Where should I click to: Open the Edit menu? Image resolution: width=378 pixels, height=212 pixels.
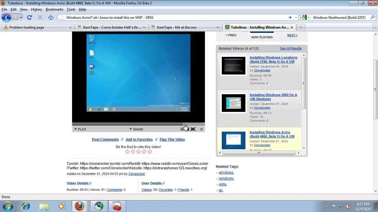(14, 9)
